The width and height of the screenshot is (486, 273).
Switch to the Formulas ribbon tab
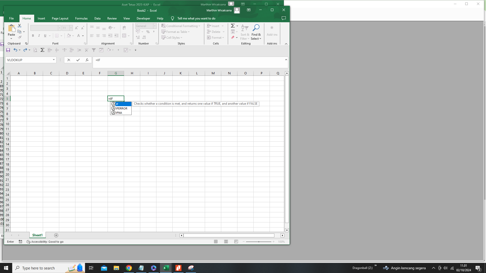click(x=81, y=18)
